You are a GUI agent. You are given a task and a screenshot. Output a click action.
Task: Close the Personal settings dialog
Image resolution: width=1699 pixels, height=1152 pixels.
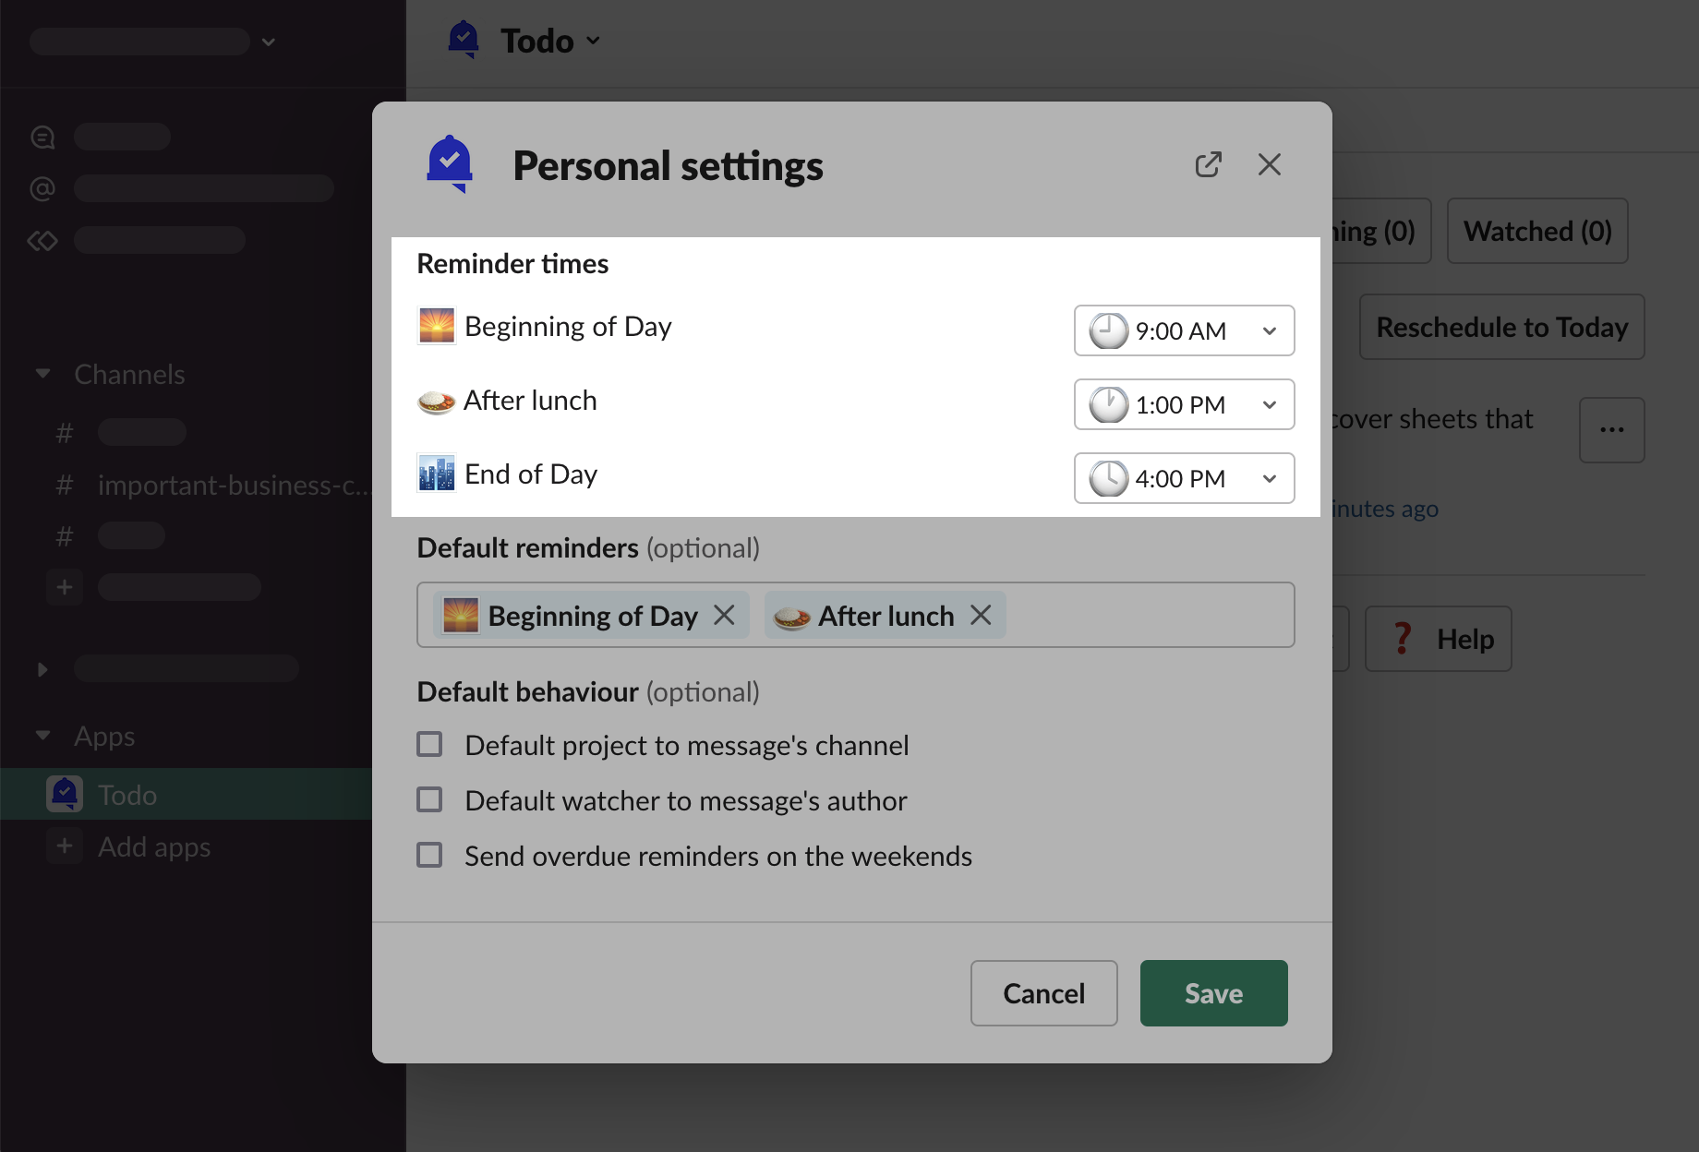tap(1269, 165)
